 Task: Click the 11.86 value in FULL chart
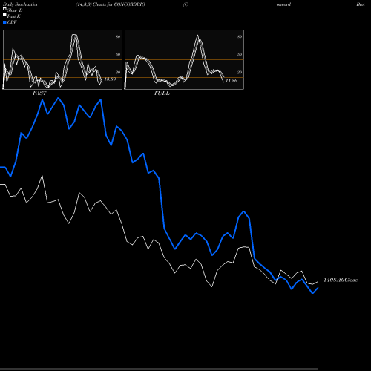[x=232, y=81]
